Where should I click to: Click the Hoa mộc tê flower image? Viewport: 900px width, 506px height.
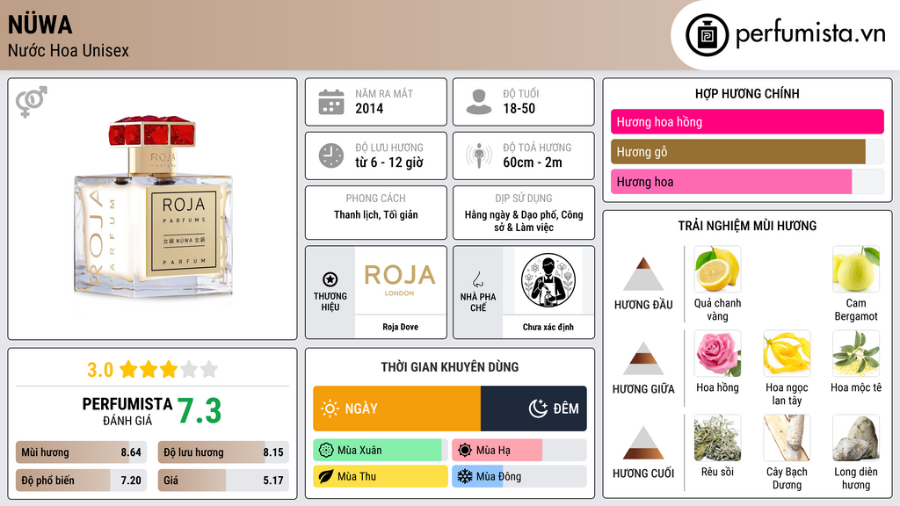click(x=856, y=353)
